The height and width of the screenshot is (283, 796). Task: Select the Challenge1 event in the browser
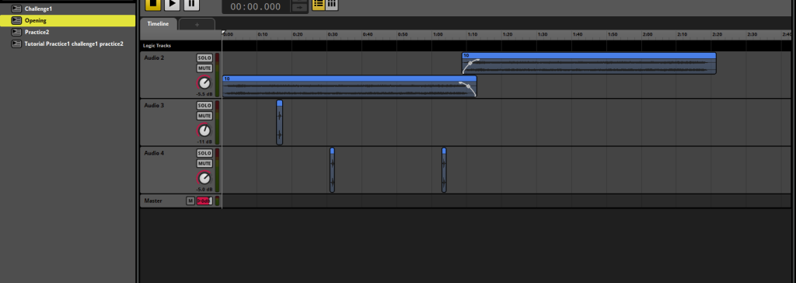click(x=38, y=9)
